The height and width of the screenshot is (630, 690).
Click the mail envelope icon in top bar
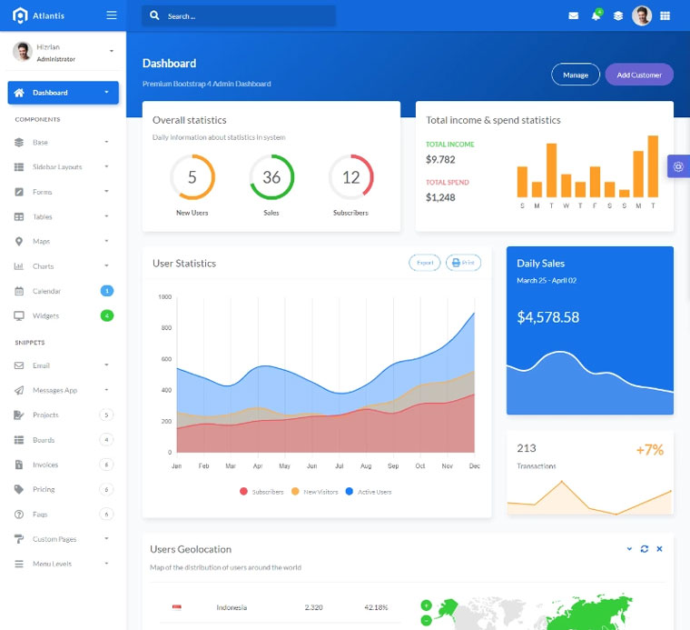click(x=573, y=15)
